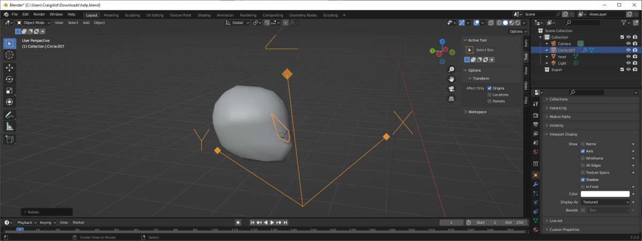Click the pan view hand icon
Viewport: 642px width, 241px height.
pyautogui.click(x=452, y=80)
